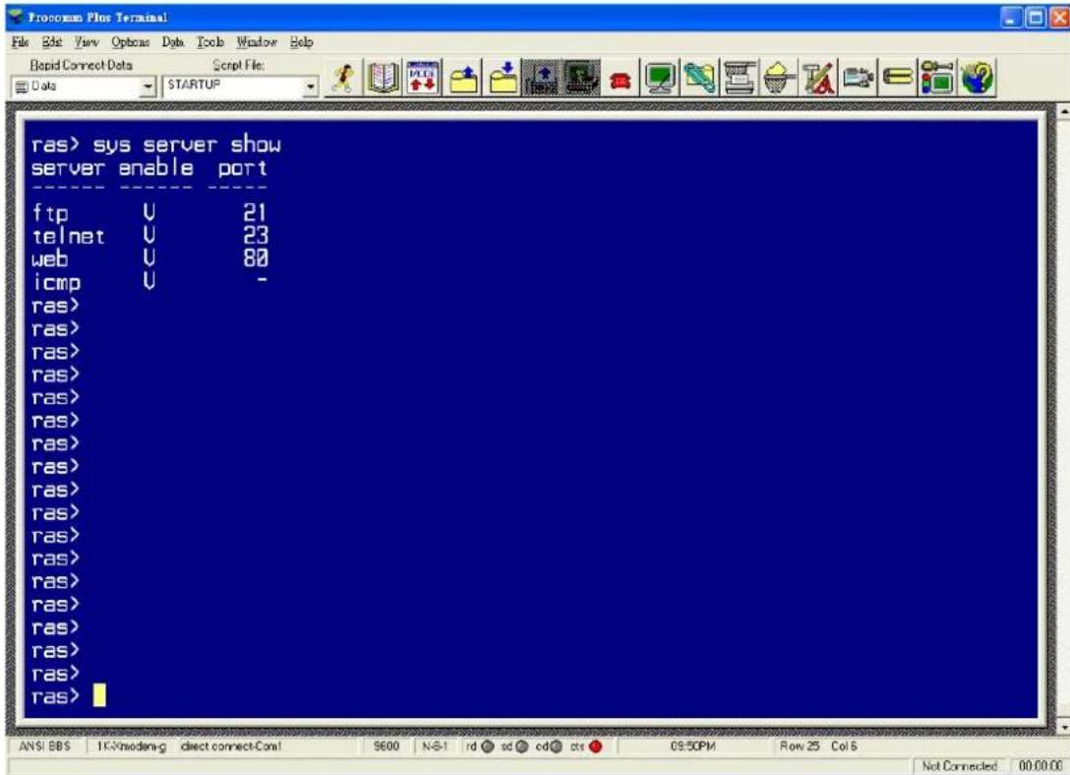1070x775 pixels.
Task: Open the Edit menu
Action: (52, 42)
